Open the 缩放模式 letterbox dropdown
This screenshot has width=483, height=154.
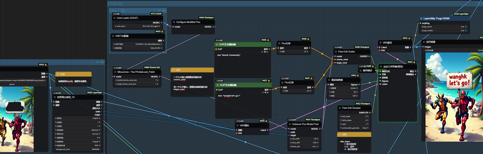78,130
